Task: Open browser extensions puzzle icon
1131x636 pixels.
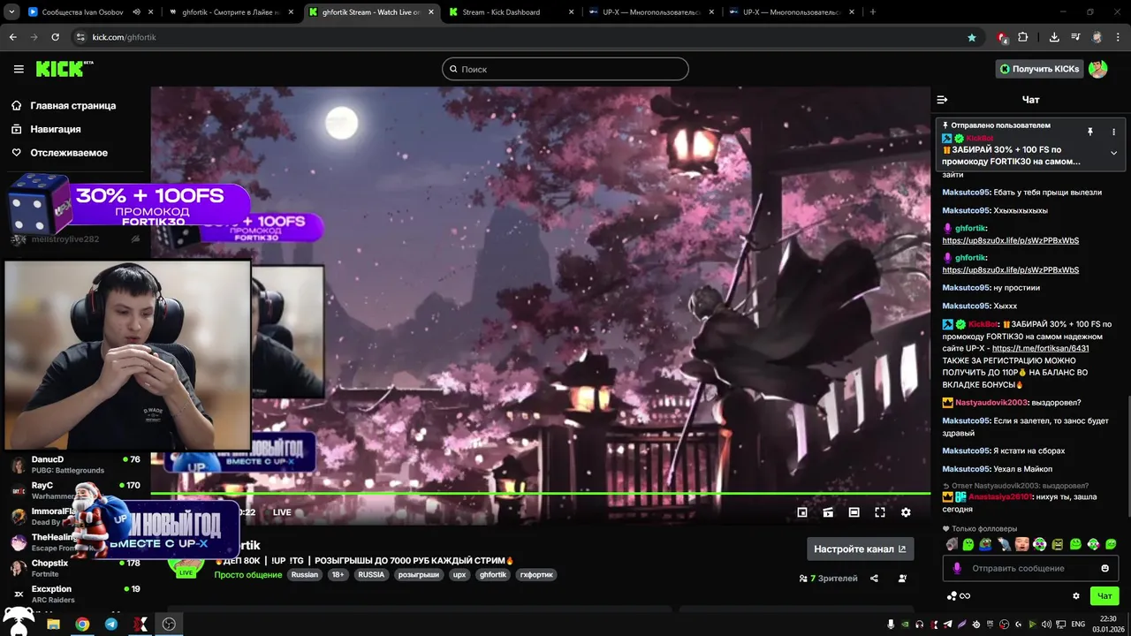Action: [x=1023, y=37]
